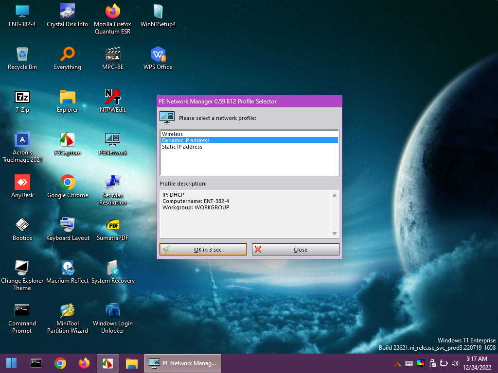Open the Windows Start menu
The image size is (498, 373).
coord(12,363)
